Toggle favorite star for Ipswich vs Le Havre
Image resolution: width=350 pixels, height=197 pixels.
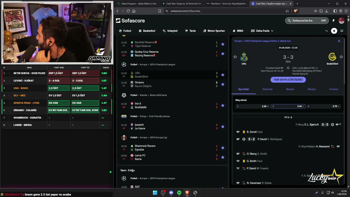[x=223, y=127]
